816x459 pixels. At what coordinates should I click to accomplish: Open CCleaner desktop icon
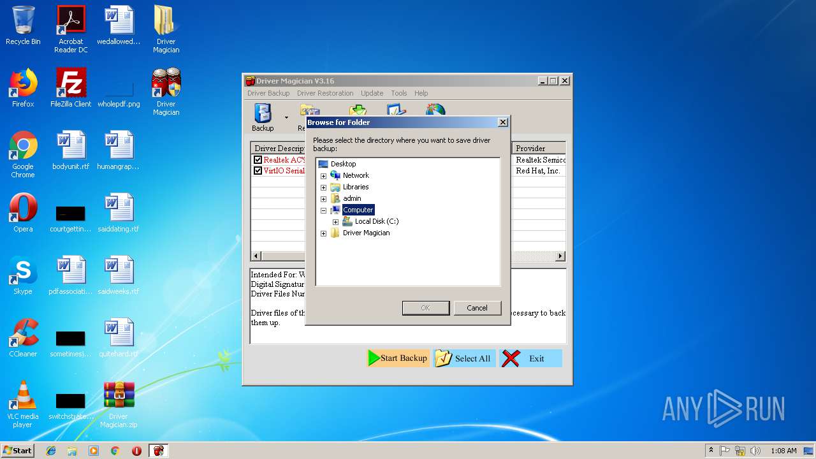[x=23, y=338]
